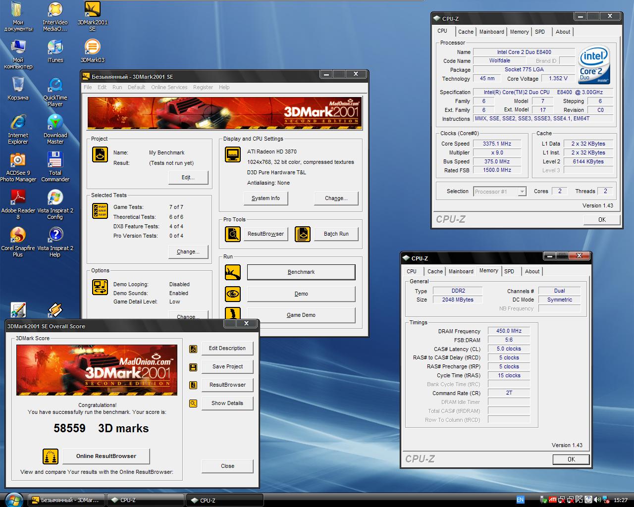634x507 pixels.
Task: Click the Show Details button
Action: tap(227, 403)
